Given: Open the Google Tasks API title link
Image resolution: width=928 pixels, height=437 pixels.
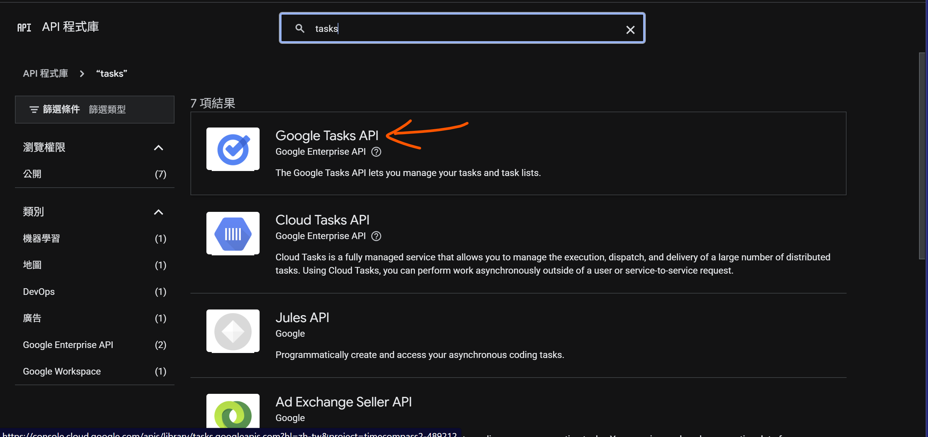Looking at the screenshot, I should click(x=327, y=136).
